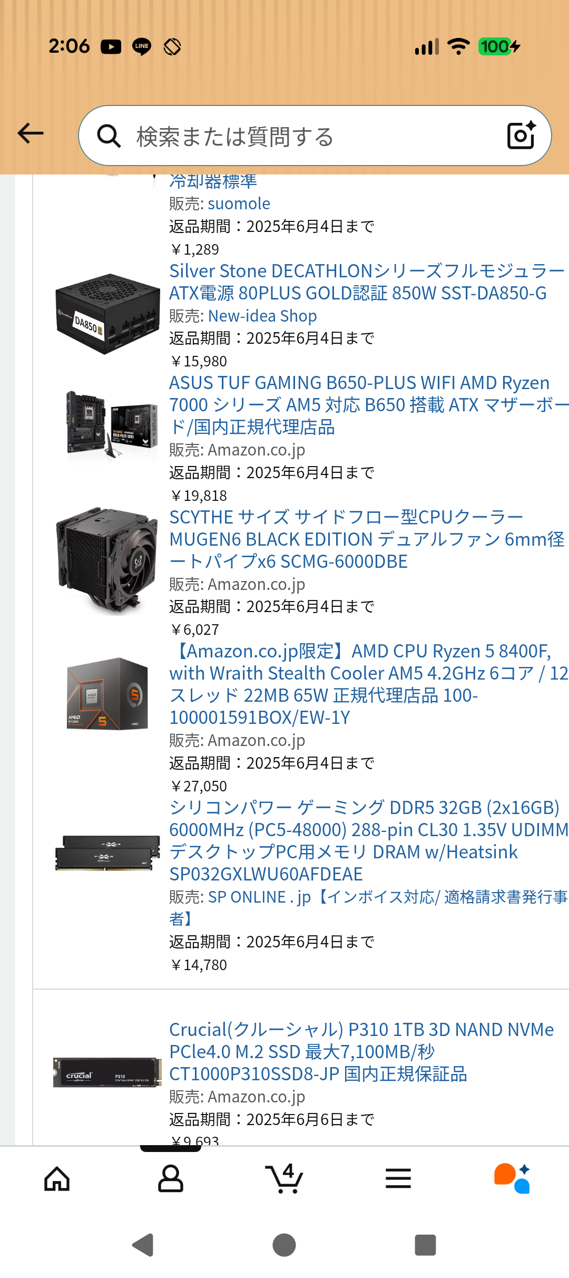Image resolution: width=569 pixels, height=1278 pixels.
Task: Open the hamburger menu tab
Action: (x=398, y=1179)
